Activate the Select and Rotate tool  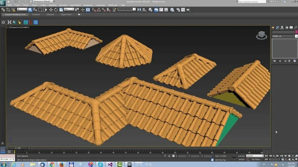56,10
